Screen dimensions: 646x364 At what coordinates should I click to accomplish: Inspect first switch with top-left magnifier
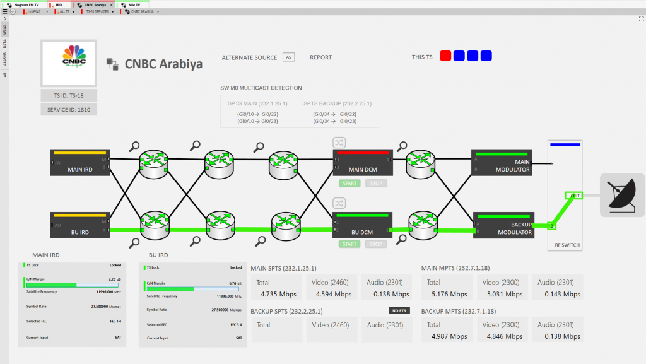click(x=134, y=146)
